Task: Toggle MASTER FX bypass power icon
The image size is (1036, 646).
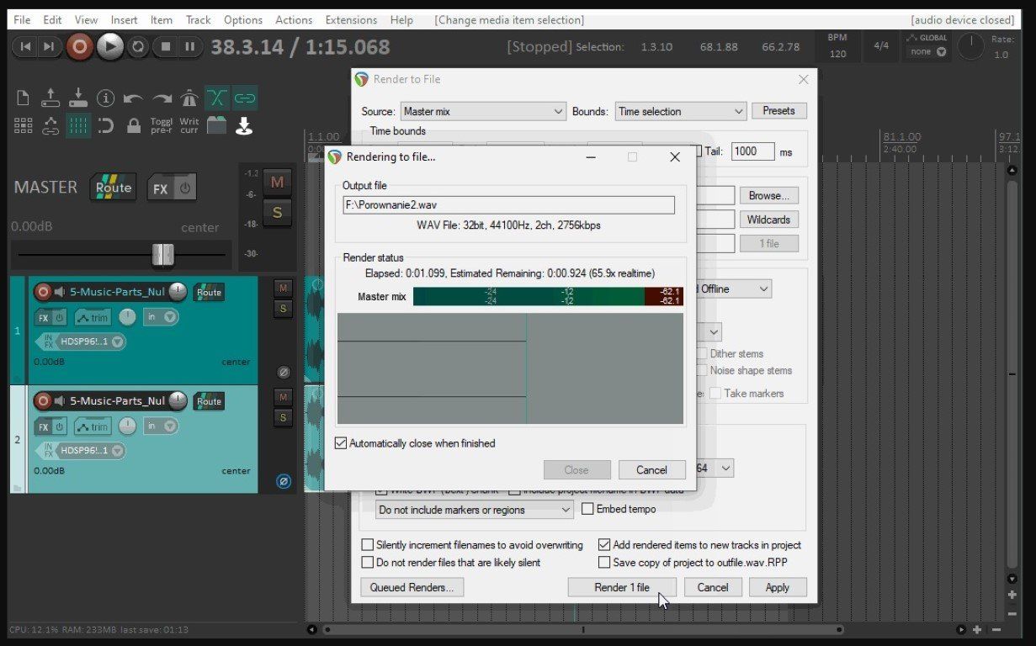Action: (184, 188)
